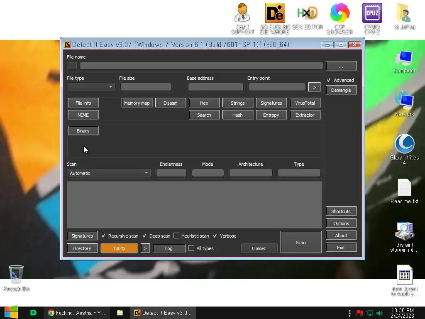Screen dimensions: 425x319
Task: Click the Windows Start button
Action: [x=11, y=312]
